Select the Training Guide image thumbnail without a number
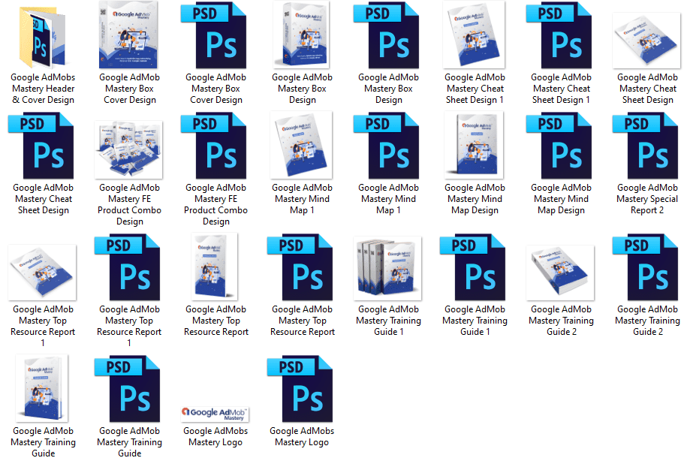The height and width of the screenshot is (476, 687). click(x=42, y=388)
